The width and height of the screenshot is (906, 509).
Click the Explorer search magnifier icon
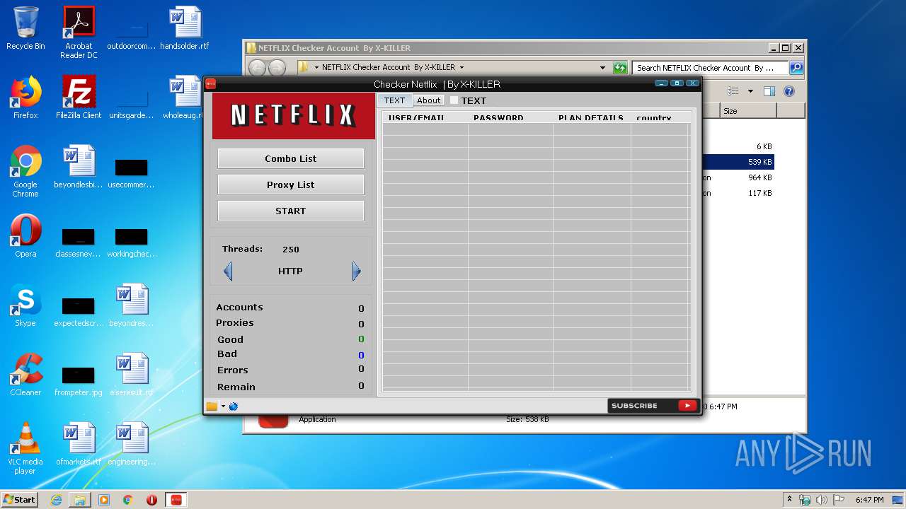796,68
